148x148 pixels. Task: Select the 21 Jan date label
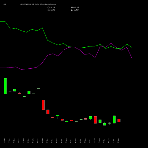[x=113, y=141]
